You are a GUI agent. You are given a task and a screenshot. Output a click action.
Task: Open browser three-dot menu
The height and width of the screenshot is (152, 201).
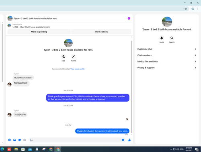click(198, 9)
